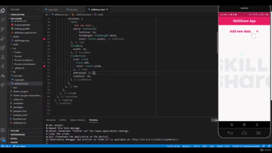Viewport: 272px width, 153px height.
Task: Open the Manage gear icon
Action: coord(3,139)
